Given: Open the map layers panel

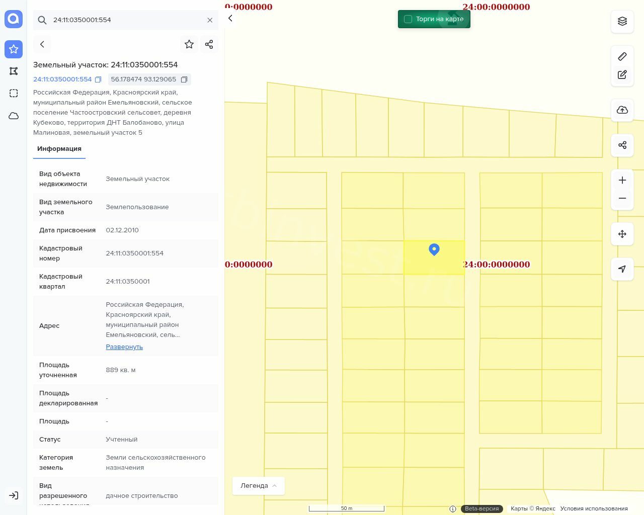Looking at the screenshot, I should click(x=622, y=21).
